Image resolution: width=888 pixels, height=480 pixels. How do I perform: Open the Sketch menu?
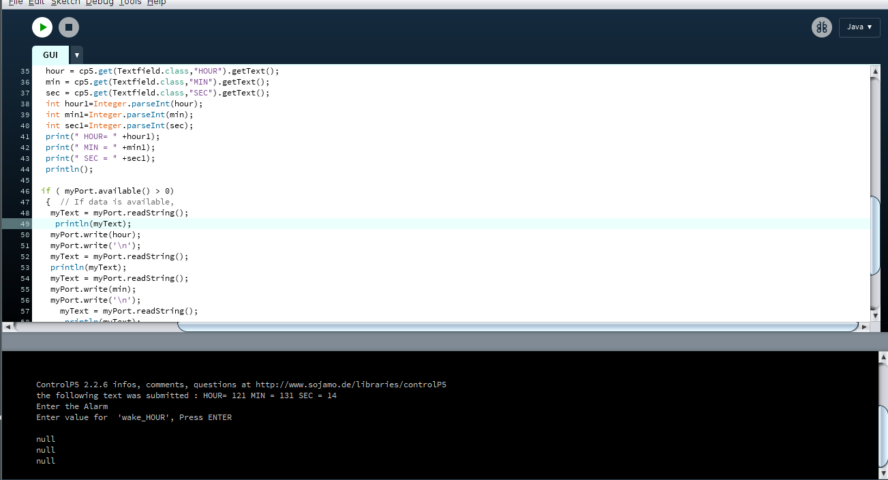(65, 3)
